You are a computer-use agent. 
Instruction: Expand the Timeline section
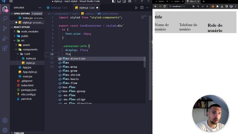click(x=12, y=133)
